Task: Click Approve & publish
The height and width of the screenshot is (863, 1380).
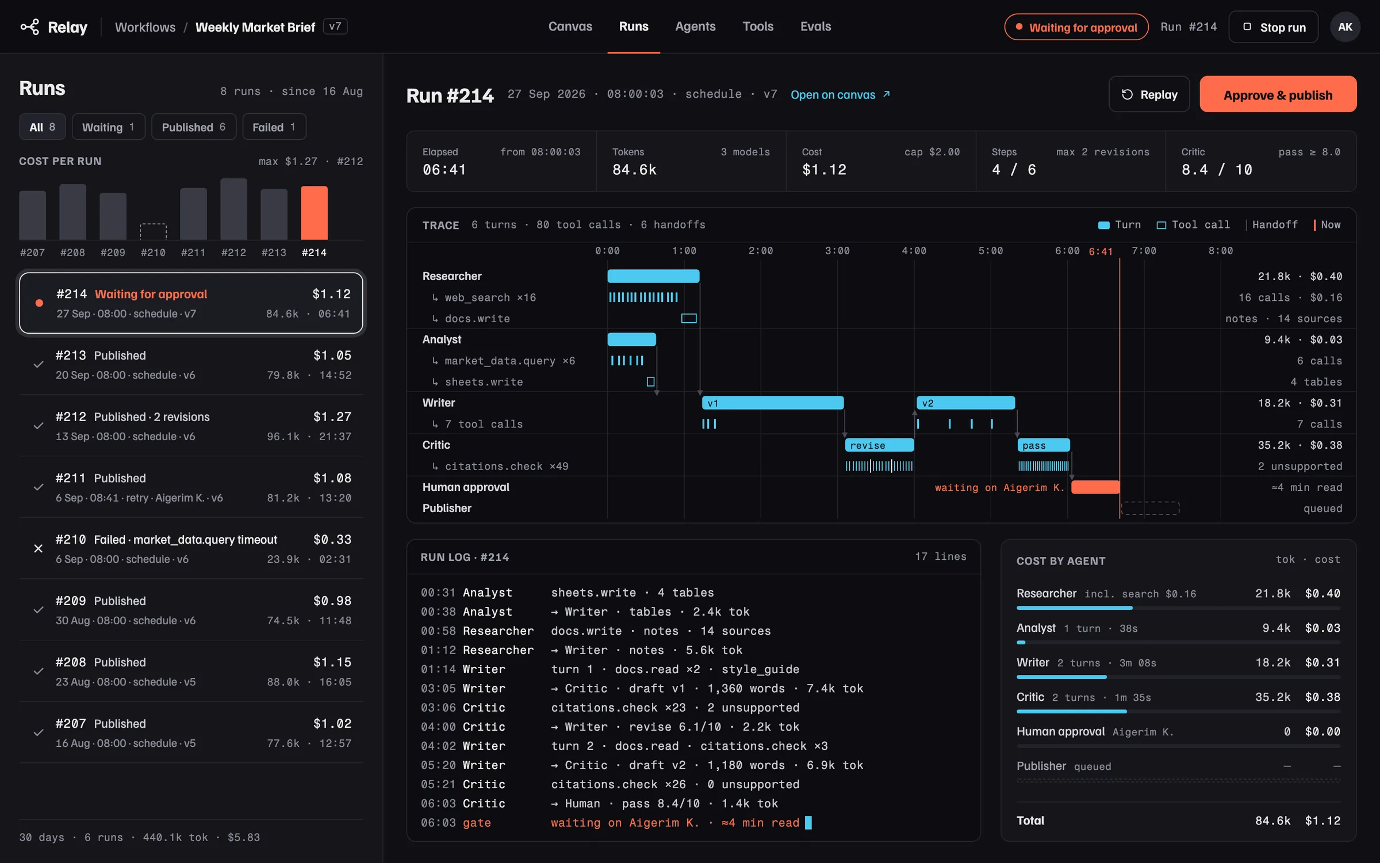Action: pos(1278,94)
